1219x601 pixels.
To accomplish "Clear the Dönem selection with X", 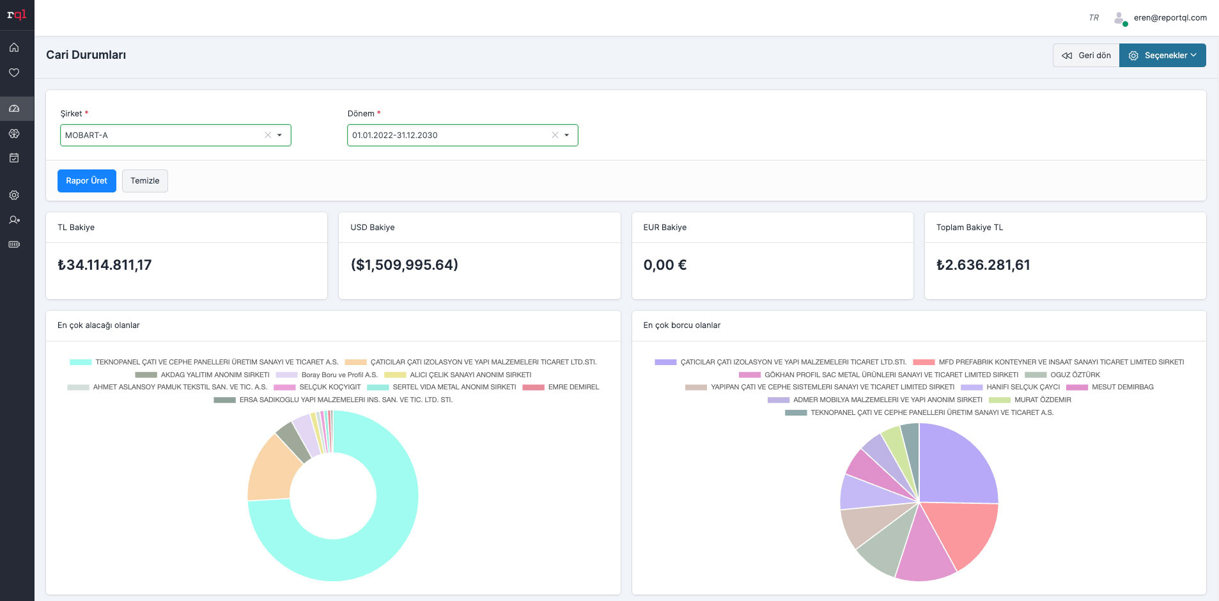I will tap(555, 135).
